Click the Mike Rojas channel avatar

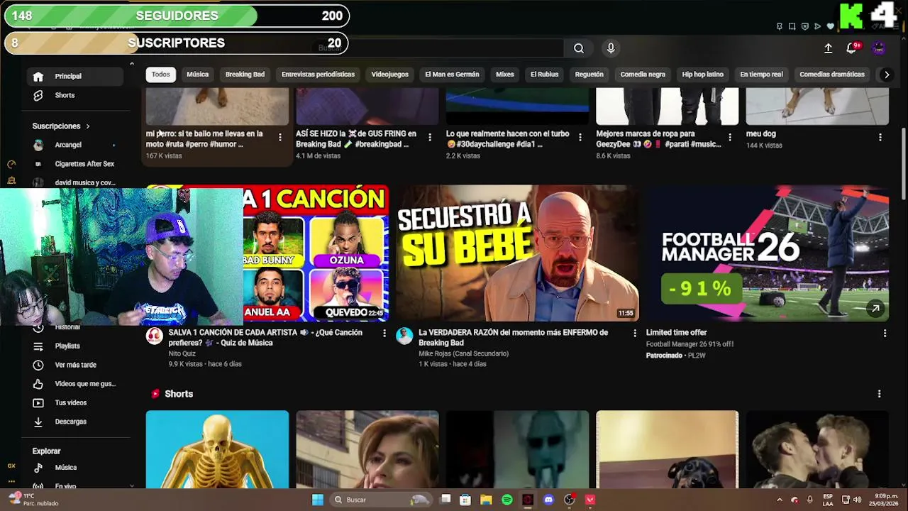pos(404,336)
